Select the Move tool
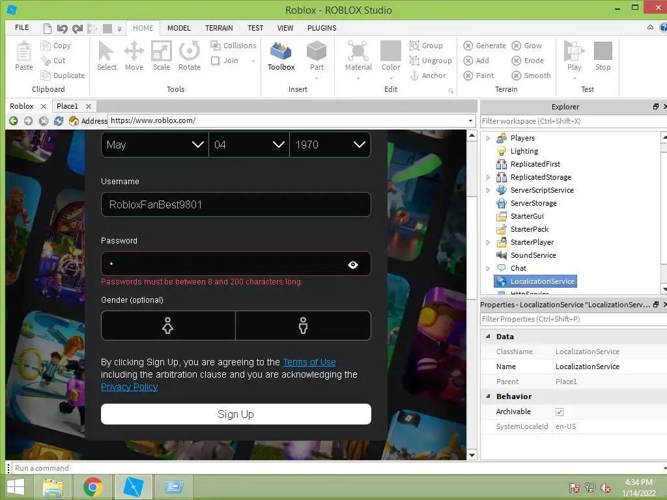 point(134,56)
